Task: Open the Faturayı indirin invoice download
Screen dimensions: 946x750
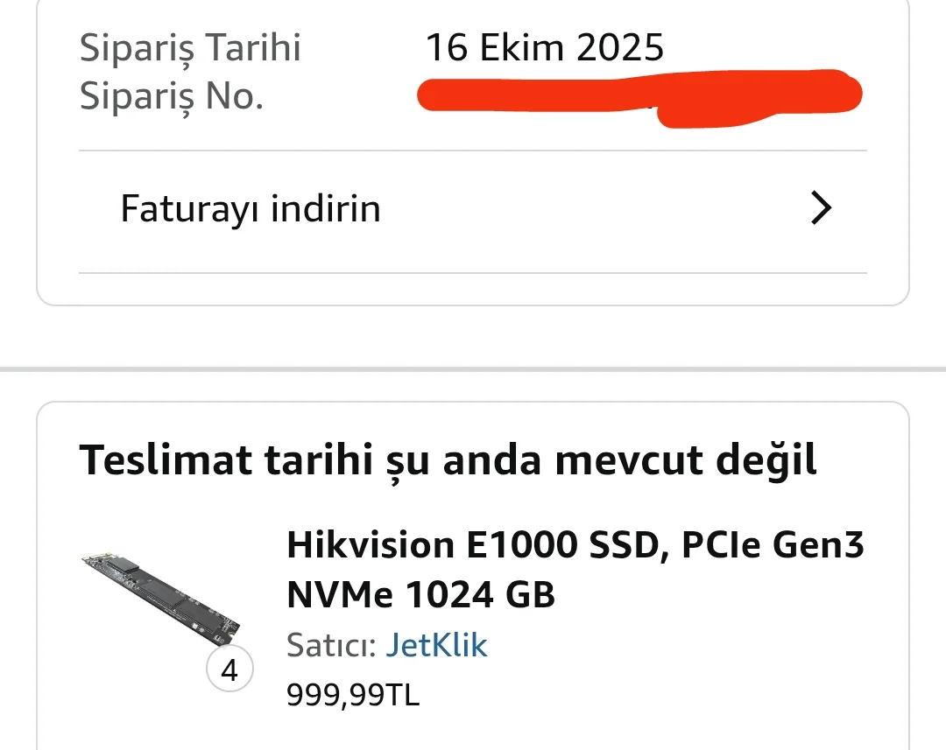Action: tap(251, 210)
